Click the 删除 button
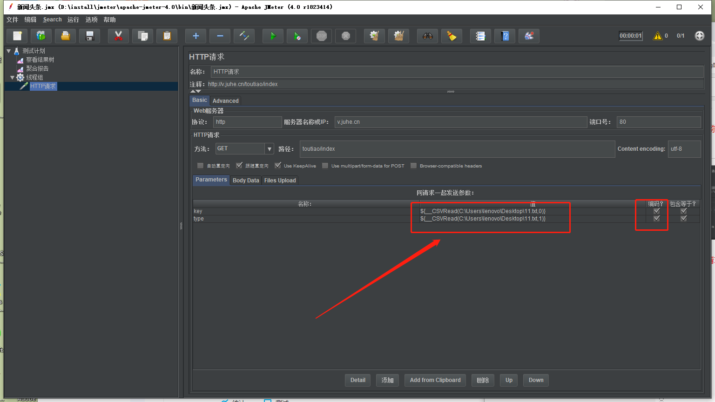Image resolution: width=715 pixels, height=402 pixels. 483,380
